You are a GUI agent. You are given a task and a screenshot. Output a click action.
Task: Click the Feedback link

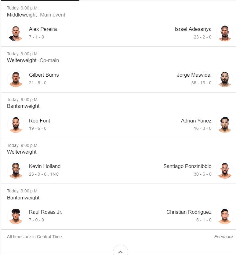click(224, 237)
